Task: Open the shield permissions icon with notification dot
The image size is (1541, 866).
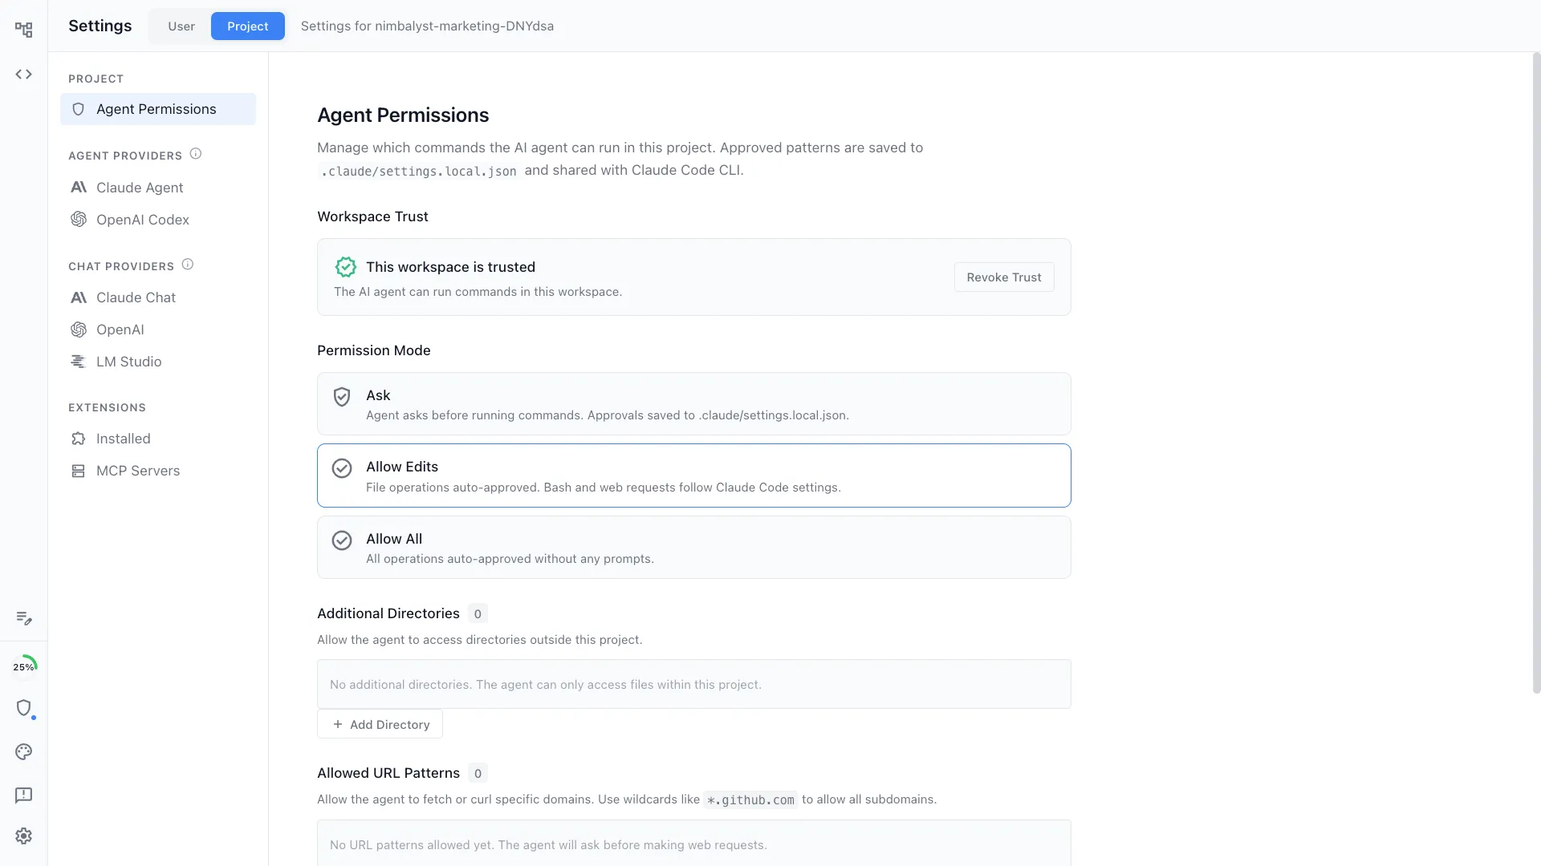Action: [x=24, y=709]
